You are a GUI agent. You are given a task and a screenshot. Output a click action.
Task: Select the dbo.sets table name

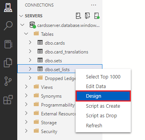(x=53, y=61)
